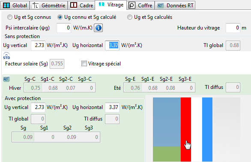Click the Avec protection Sg2 value 0.09
The height and width of the screenshot is (162, 251).
pos(72,137)
